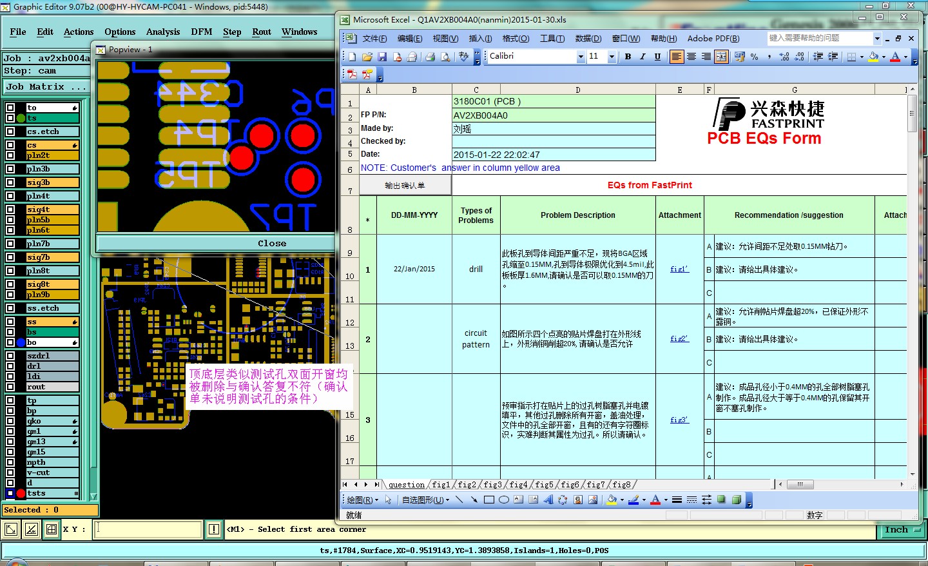Apply center alignment in Excel toolbar
Image resolution: width=928 pixels, height=566 pixels.
pyautogui.click(x=691, y=57)
